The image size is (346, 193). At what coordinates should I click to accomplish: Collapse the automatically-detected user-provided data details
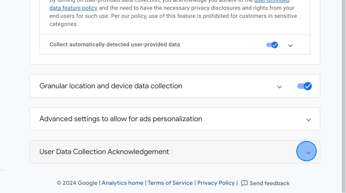click(x=290, y=45)
